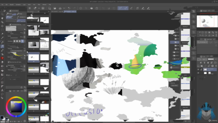Viewport: 218px width, 123px height.
Task: Toggle the Blend brush tips with Darken checkbox
Action: [x=9, y=62]
